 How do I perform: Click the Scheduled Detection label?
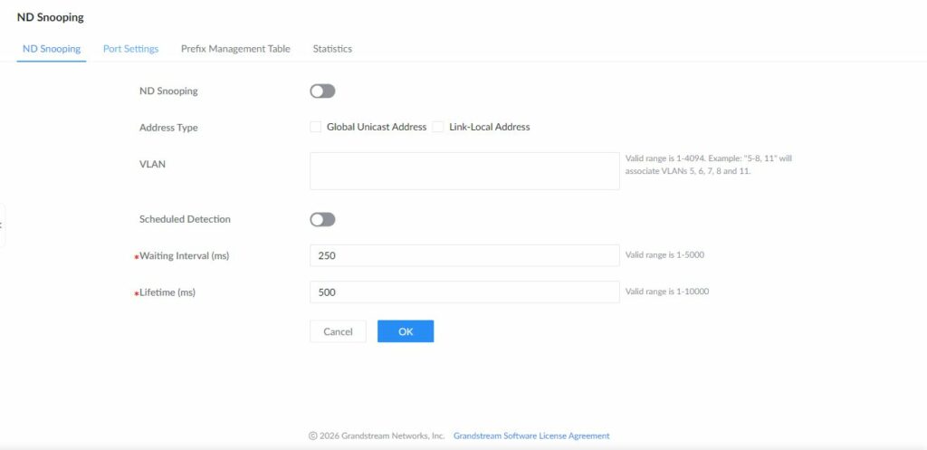[185, 219]
